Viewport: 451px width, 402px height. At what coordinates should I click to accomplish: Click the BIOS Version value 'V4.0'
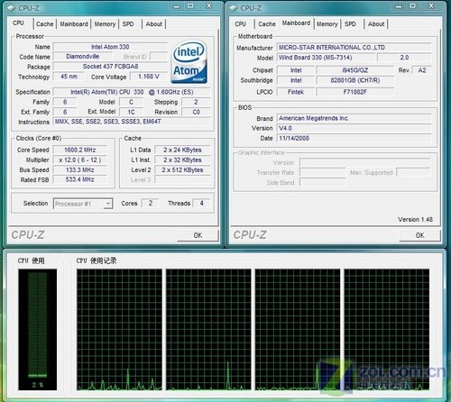tap(354, 128)
